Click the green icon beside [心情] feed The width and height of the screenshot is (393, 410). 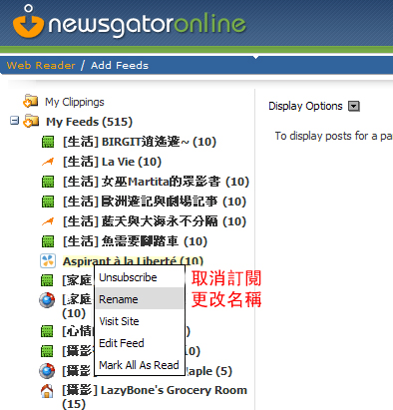click(47, 331)
